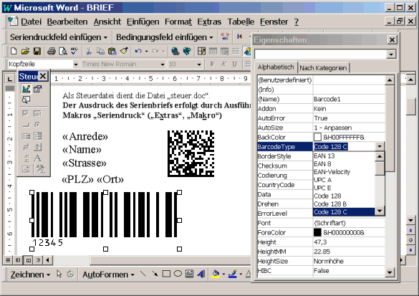This screenshot has width=419, height=296.
Task: Open the Einfügen menu
Action: pos(143,22)
